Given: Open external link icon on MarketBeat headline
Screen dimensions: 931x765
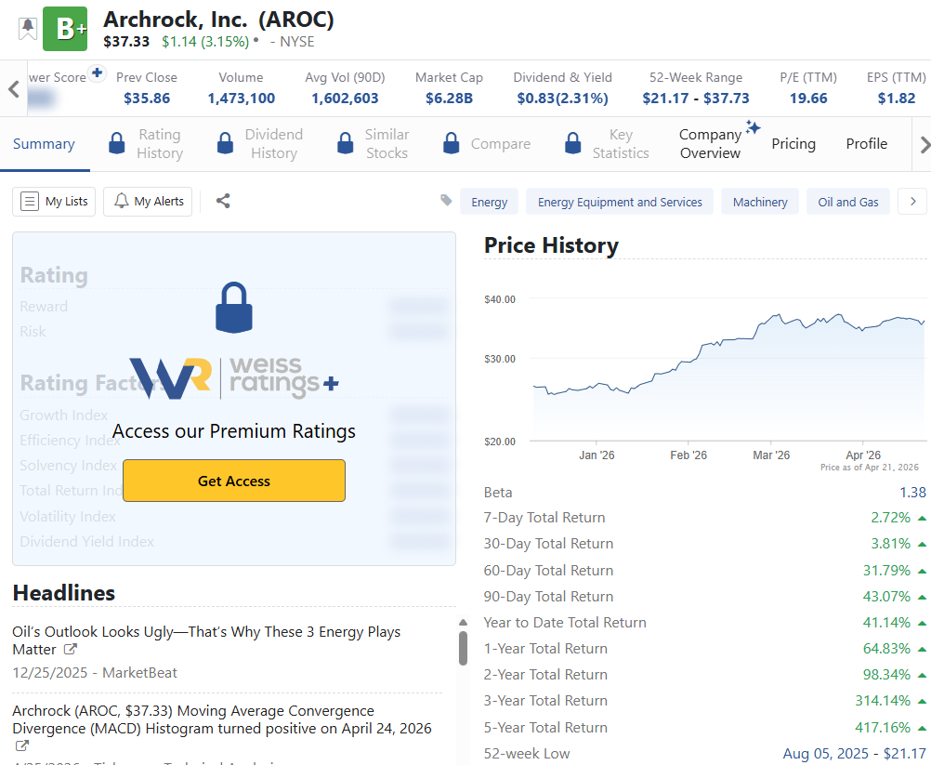Looking at the screenshot, I should [71, 650].
